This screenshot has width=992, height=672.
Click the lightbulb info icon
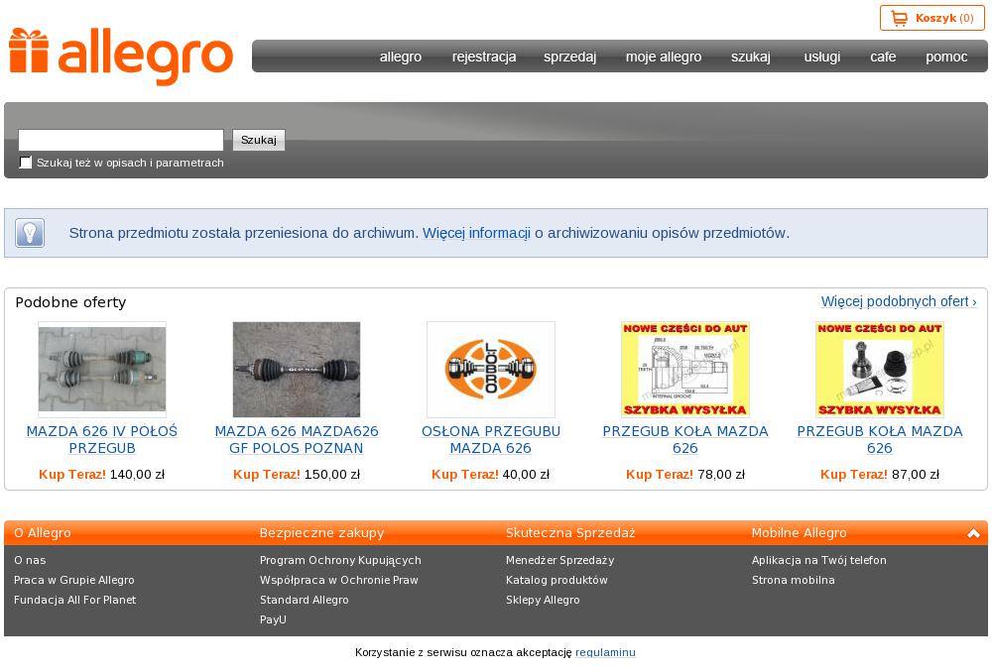(x=30, y=233)
